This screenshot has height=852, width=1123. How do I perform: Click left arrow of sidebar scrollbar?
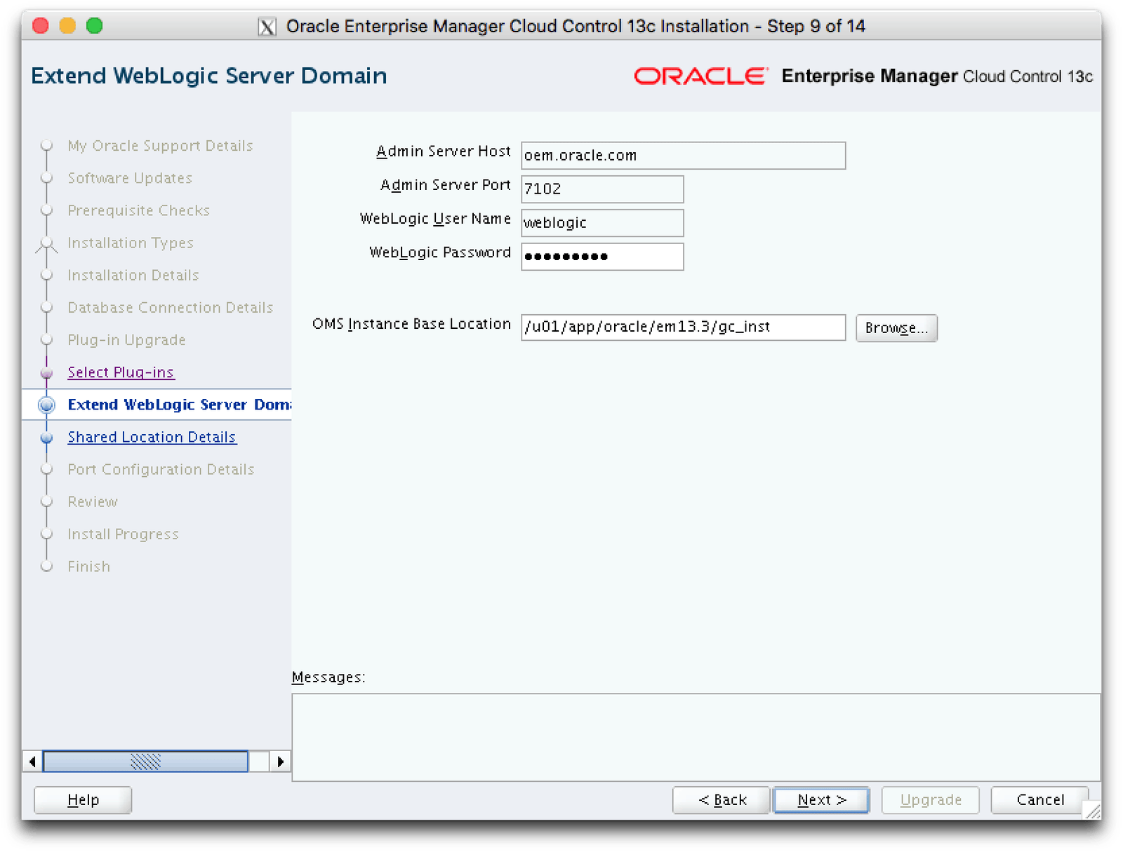click(x=32, y=761)
